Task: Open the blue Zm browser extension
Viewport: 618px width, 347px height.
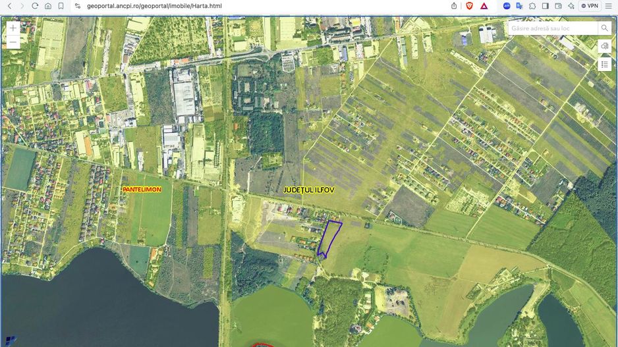Action: (x=507, y=6)
